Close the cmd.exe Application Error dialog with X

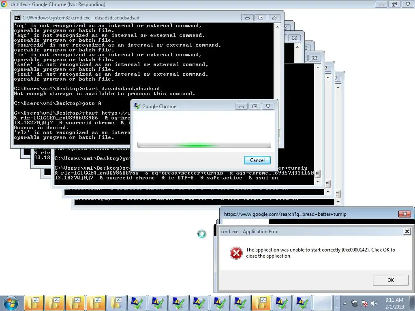(407, 231)
